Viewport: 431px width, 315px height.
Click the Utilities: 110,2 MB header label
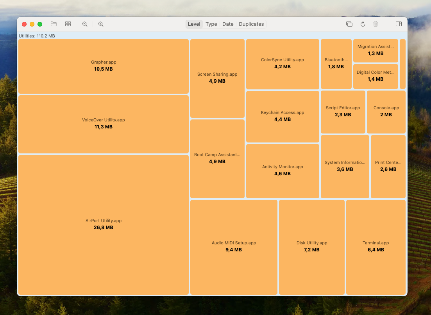point(37,36)
